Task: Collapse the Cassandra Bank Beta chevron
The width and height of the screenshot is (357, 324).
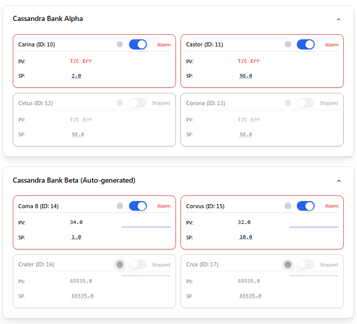Action: click(339, 181)
